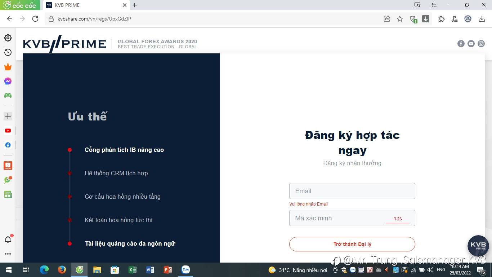Open the KVB Prime floating chat badge
The image size is (492, 277).
pyautogui.click(x=478, y=246)
